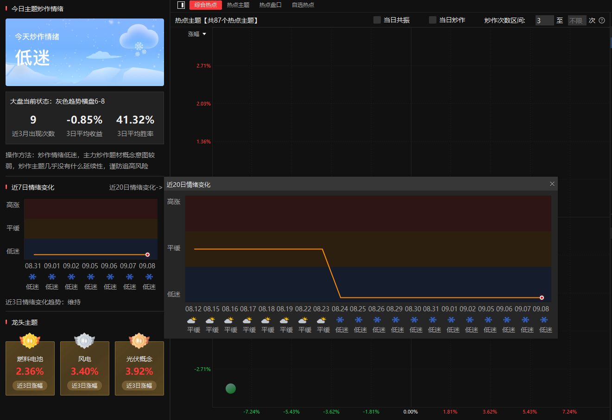Enable the 当日共振 checkbox
Screen dimensions: 612x420
coord(377,20)
